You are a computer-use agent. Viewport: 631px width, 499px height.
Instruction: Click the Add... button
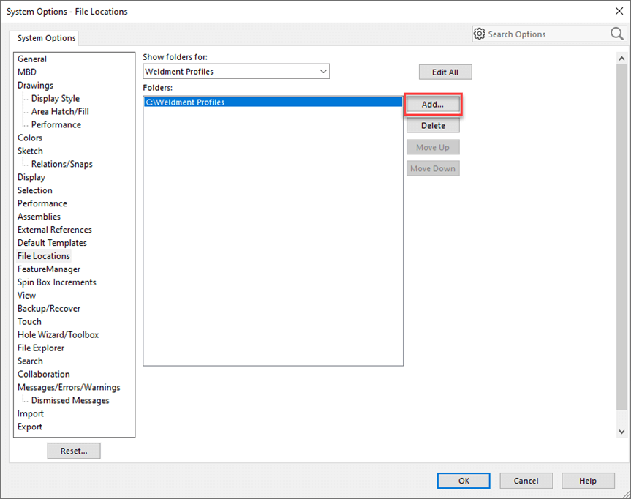click(x=433, y=105)
